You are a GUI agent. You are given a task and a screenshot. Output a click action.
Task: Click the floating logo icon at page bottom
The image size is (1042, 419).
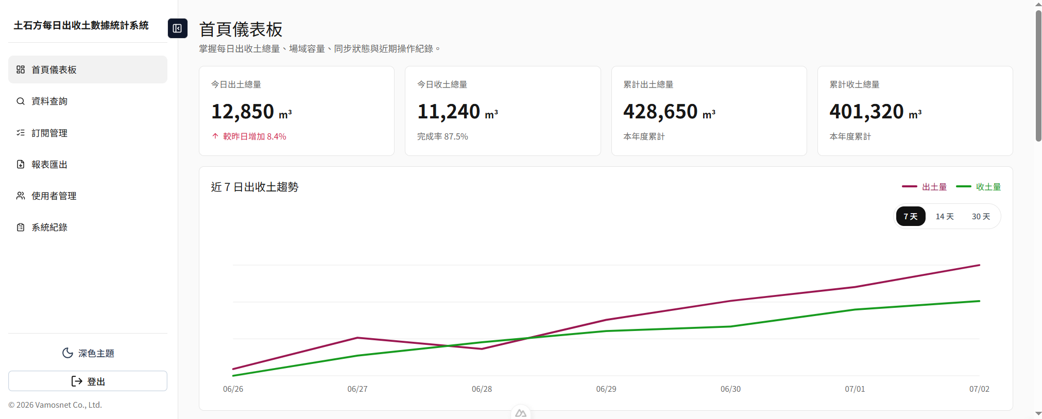point(521,413)
